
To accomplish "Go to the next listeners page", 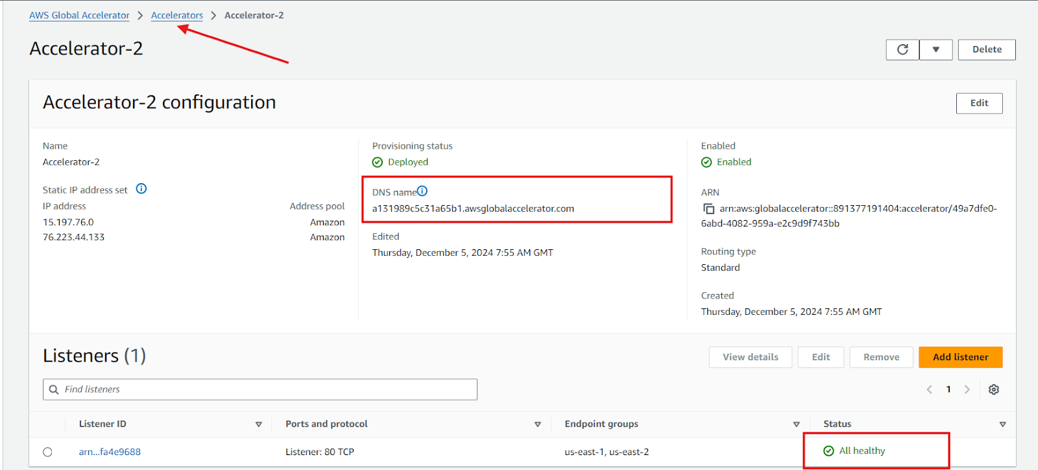I will [967, 390].
